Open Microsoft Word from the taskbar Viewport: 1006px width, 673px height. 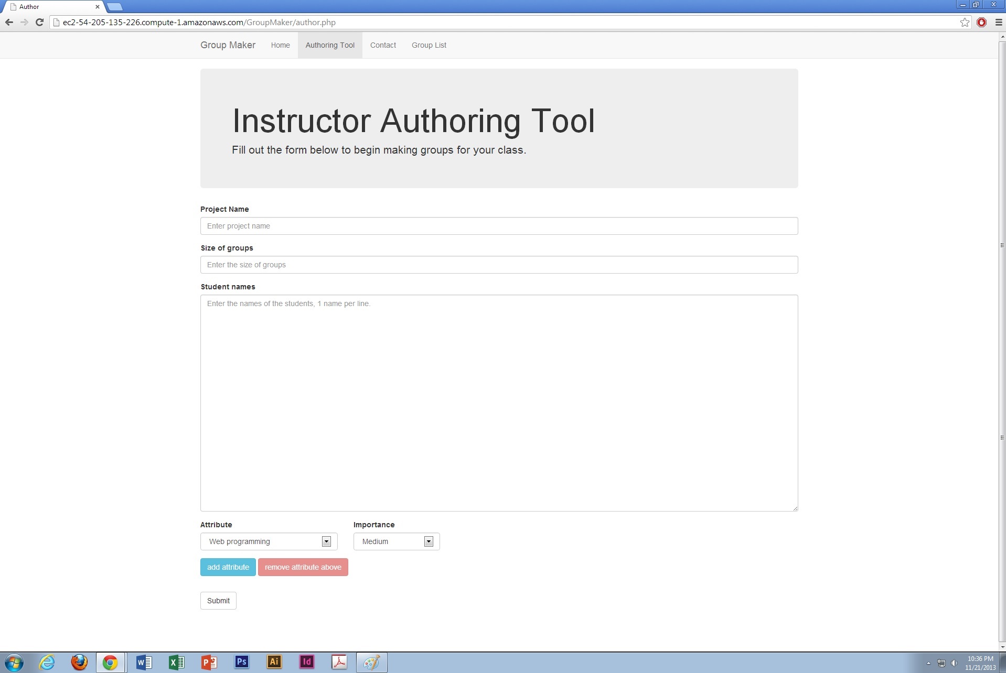(x=144, y=663)
